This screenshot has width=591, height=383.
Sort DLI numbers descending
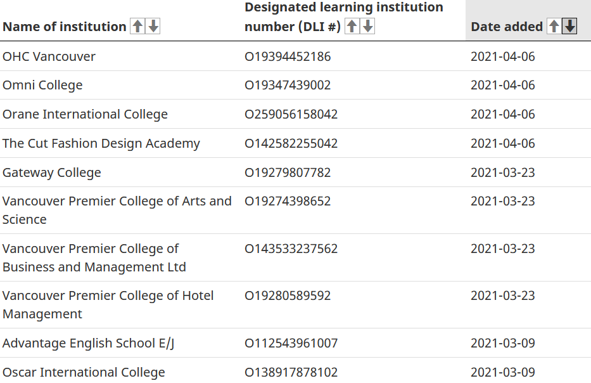[367, 26]
